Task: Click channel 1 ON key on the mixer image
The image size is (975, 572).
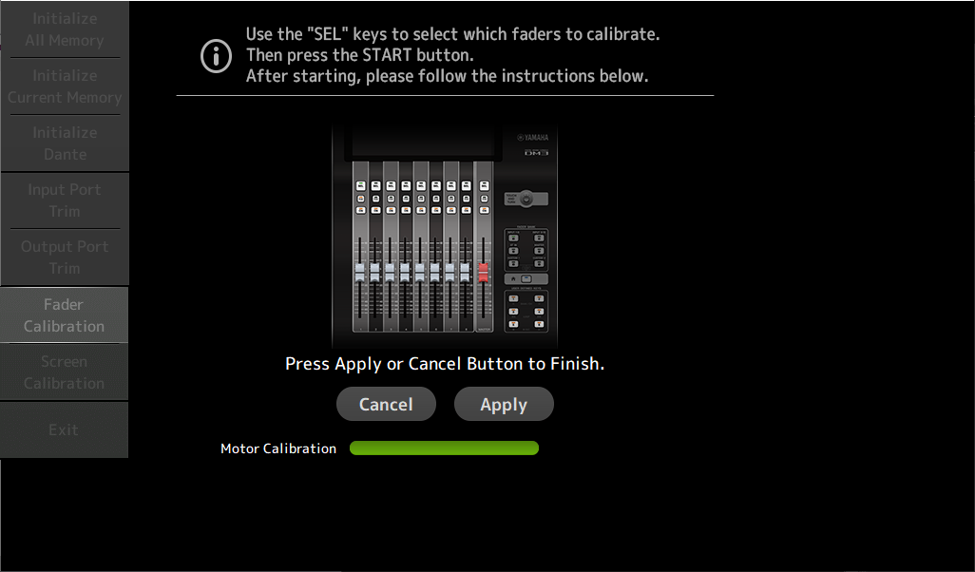Action: (361, 210)
